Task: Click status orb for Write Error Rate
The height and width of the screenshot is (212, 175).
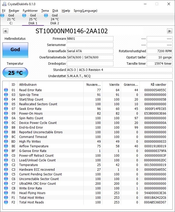Action: 6,188
